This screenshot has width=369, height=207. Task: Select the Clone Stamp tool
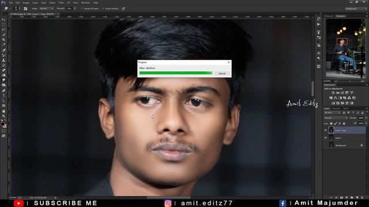[3, 60]
